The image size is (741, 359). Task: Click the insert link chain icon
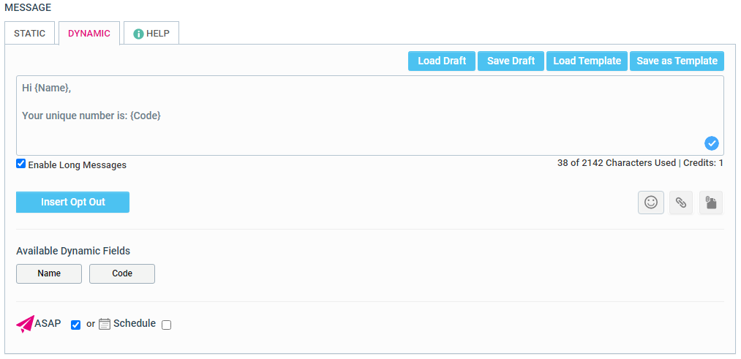(x=681, y=203)
